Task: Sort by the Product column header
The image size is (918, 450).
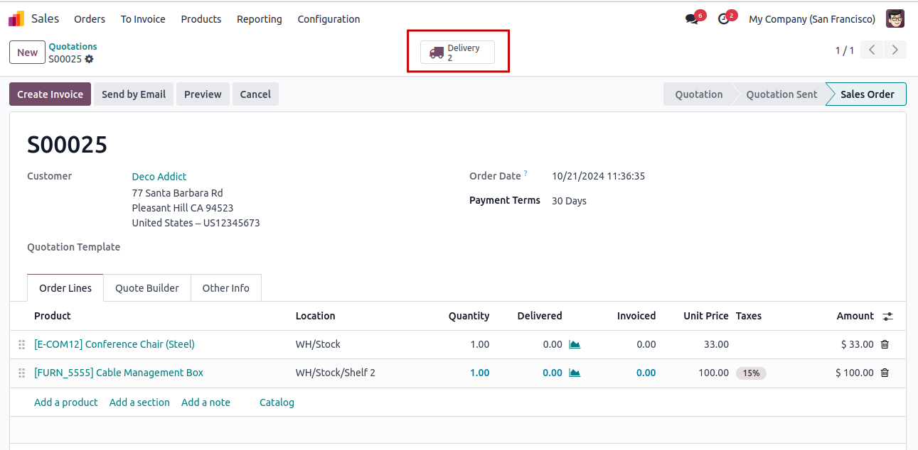Action: [53, 316]
